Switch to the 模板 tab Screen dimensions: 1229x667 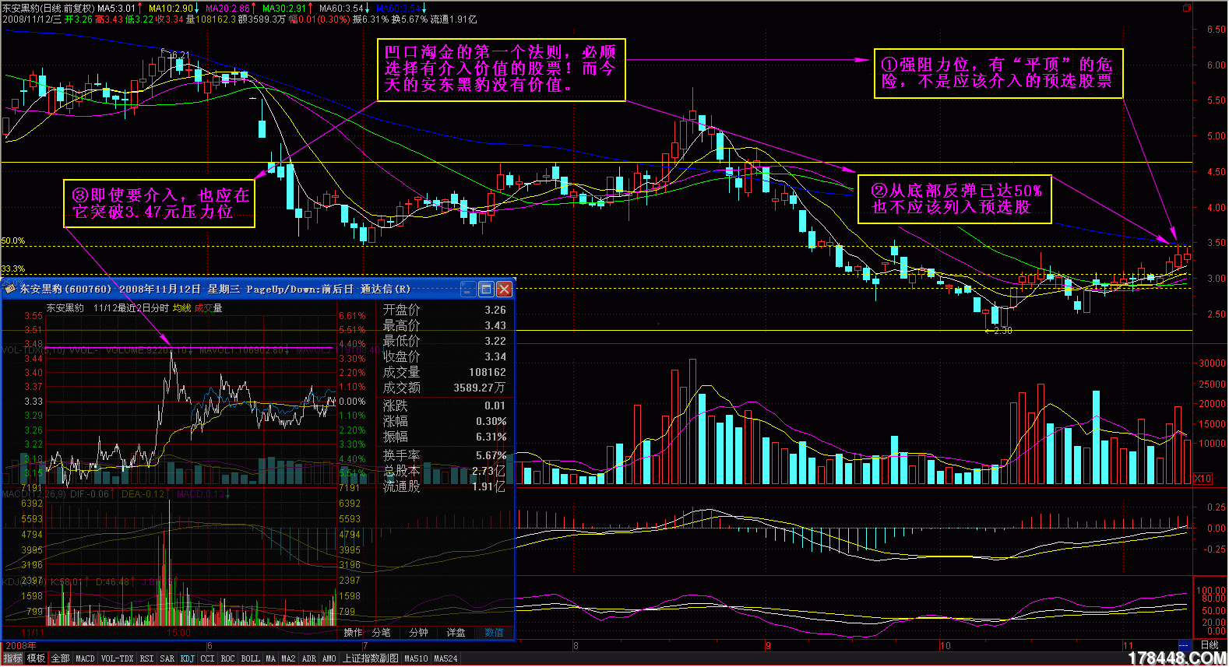click(37, 658)
